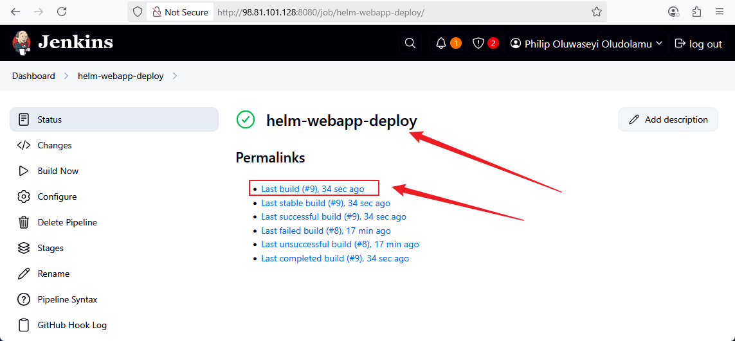The width and height of the screenshot is (735, 341).
Task: Go to the Dashboard breadcrumb
Action: (33, 76)
